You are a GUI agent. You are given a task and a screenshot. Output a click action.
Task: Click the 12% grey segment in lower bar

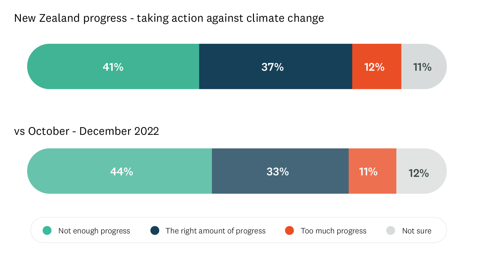pos(421,171)
